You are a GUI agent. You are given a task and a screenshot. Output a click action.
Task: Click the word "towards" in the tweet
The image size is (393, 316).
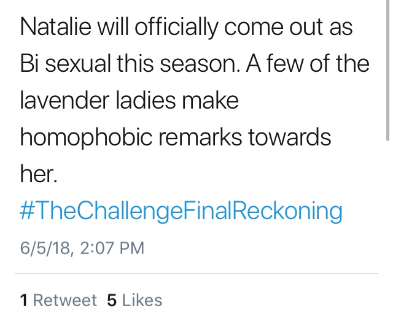(290, 137)
